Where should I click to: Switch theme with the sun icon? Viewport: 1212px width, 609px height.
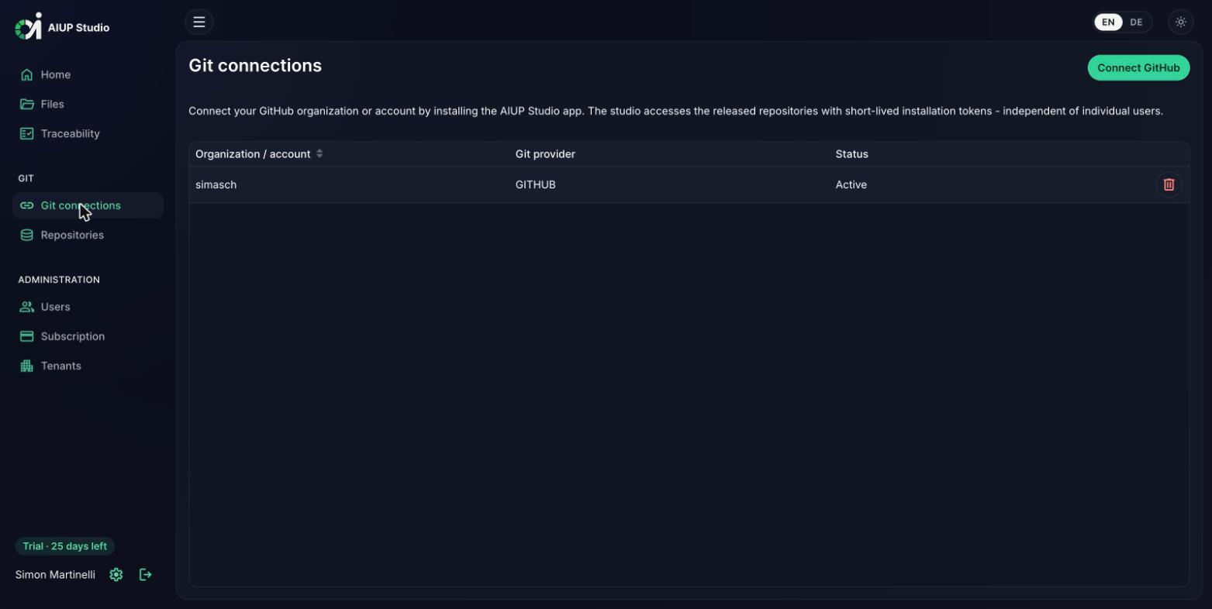tap(1180, 22)
